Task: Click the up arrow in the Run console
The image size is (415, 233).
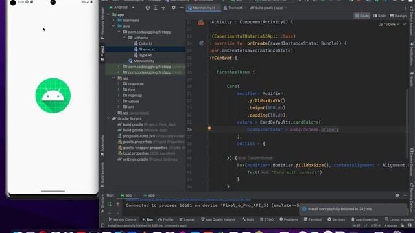Action: click(x=118, y=204)
